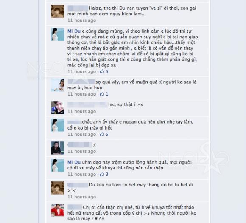Screen dimensions: 246x223
Task: Click '11 hours ago' under 'hic, sợ thật í'
Action: point(82,111)
